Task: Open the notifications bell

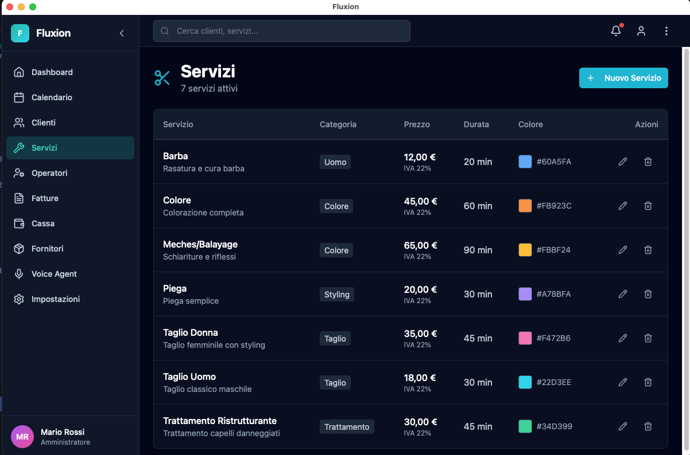Action: (615, 31)
